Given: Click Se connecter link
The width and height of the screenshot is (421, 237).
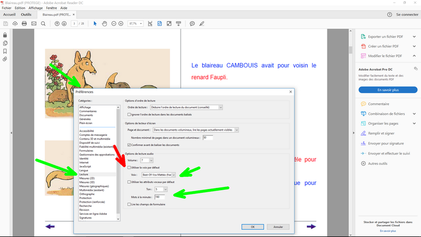Looking at the screenshot, I should coord(407,15).
